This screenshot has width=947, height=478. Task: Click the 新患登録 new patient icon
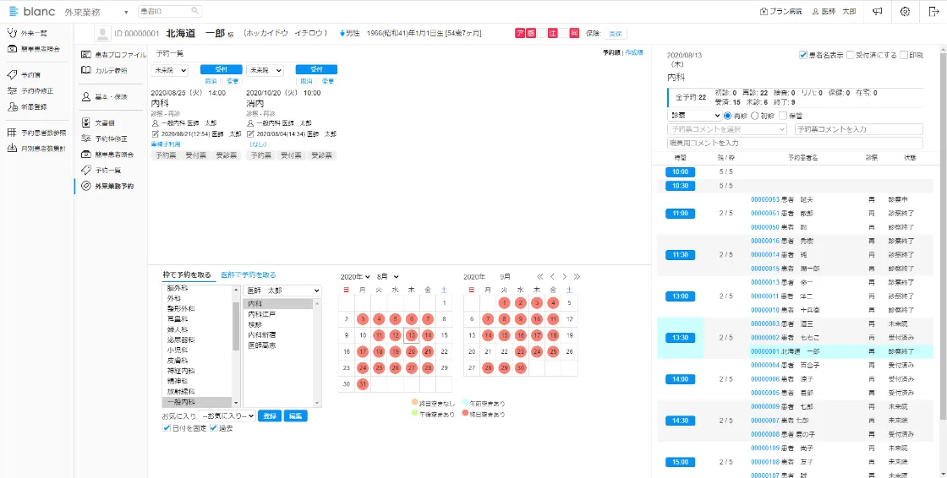12,106
